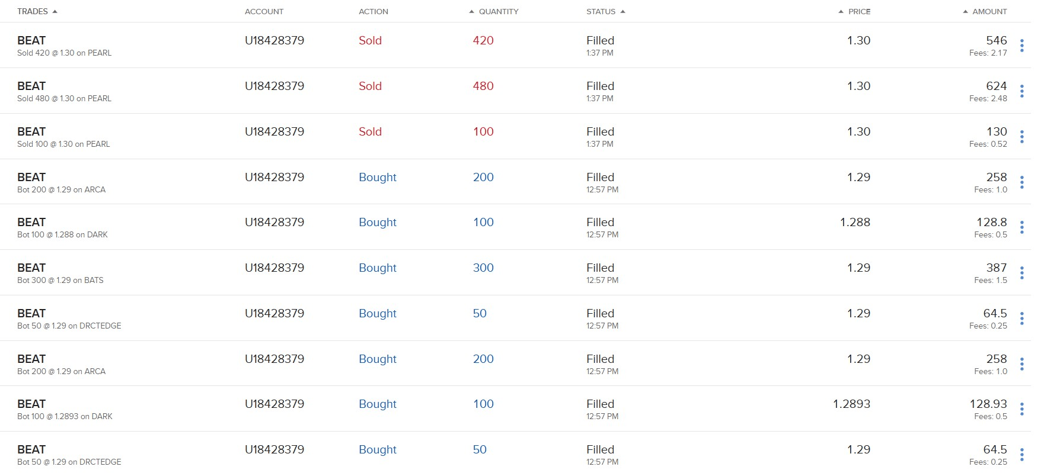Open options for Bot 300 on BATS
The height and width of the screenshot is (473, 1044).
coord(1021,273)
